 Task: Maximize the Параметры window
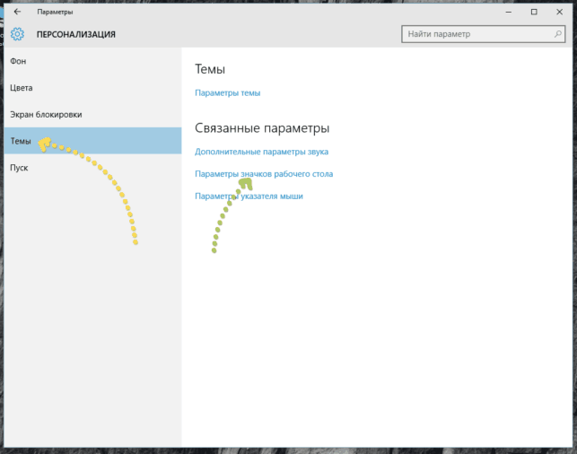(534, 13)
